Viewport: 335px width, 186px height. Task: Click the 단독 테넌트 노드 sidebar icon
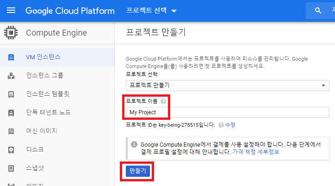coord(11,112)
